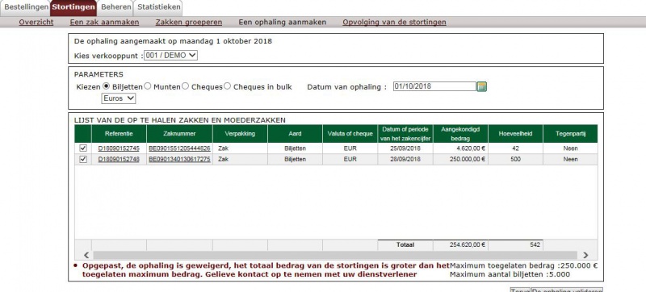Screen dimensions: 646x292
Task: Select the Cheques in bulk radio button
Action: 228,86
